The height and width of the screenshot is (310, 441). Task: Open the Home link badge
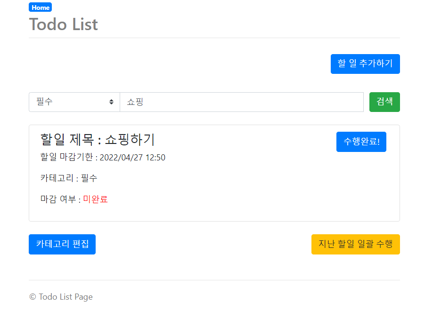[40, 7]
